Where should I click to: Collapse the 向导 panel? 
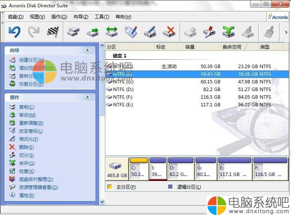[87, 50]
